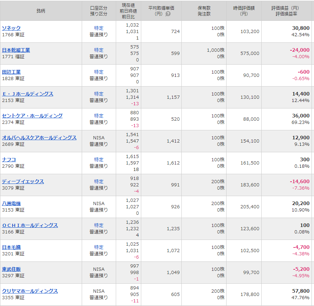Click the -5,200 loss for 東武住販
Viewport: 314px width, 306px height.
[x=301, y=269]
